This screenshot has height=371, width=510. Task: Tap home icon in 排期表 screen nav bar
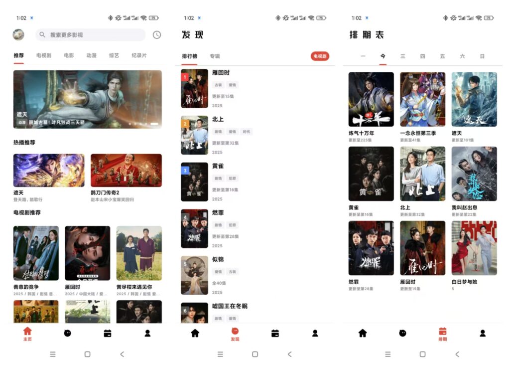363,333
